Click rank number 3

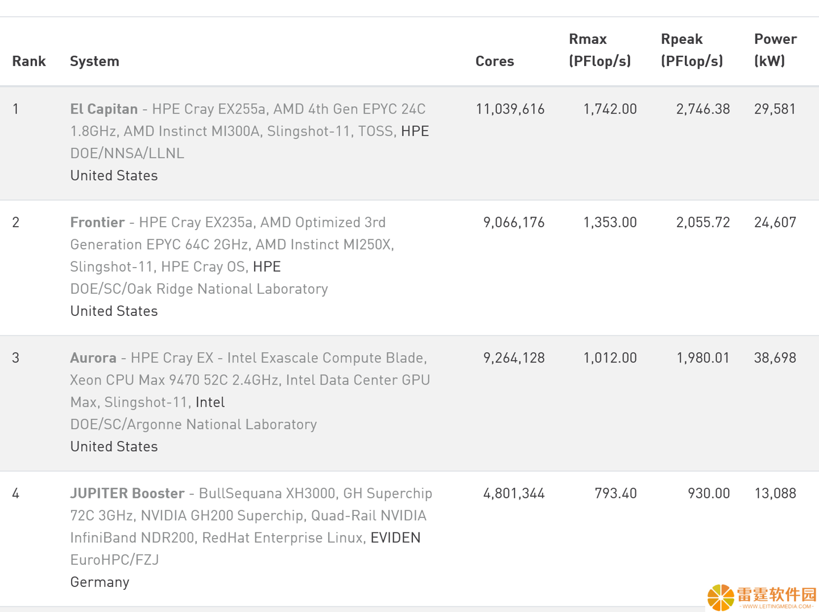point(16,357)
